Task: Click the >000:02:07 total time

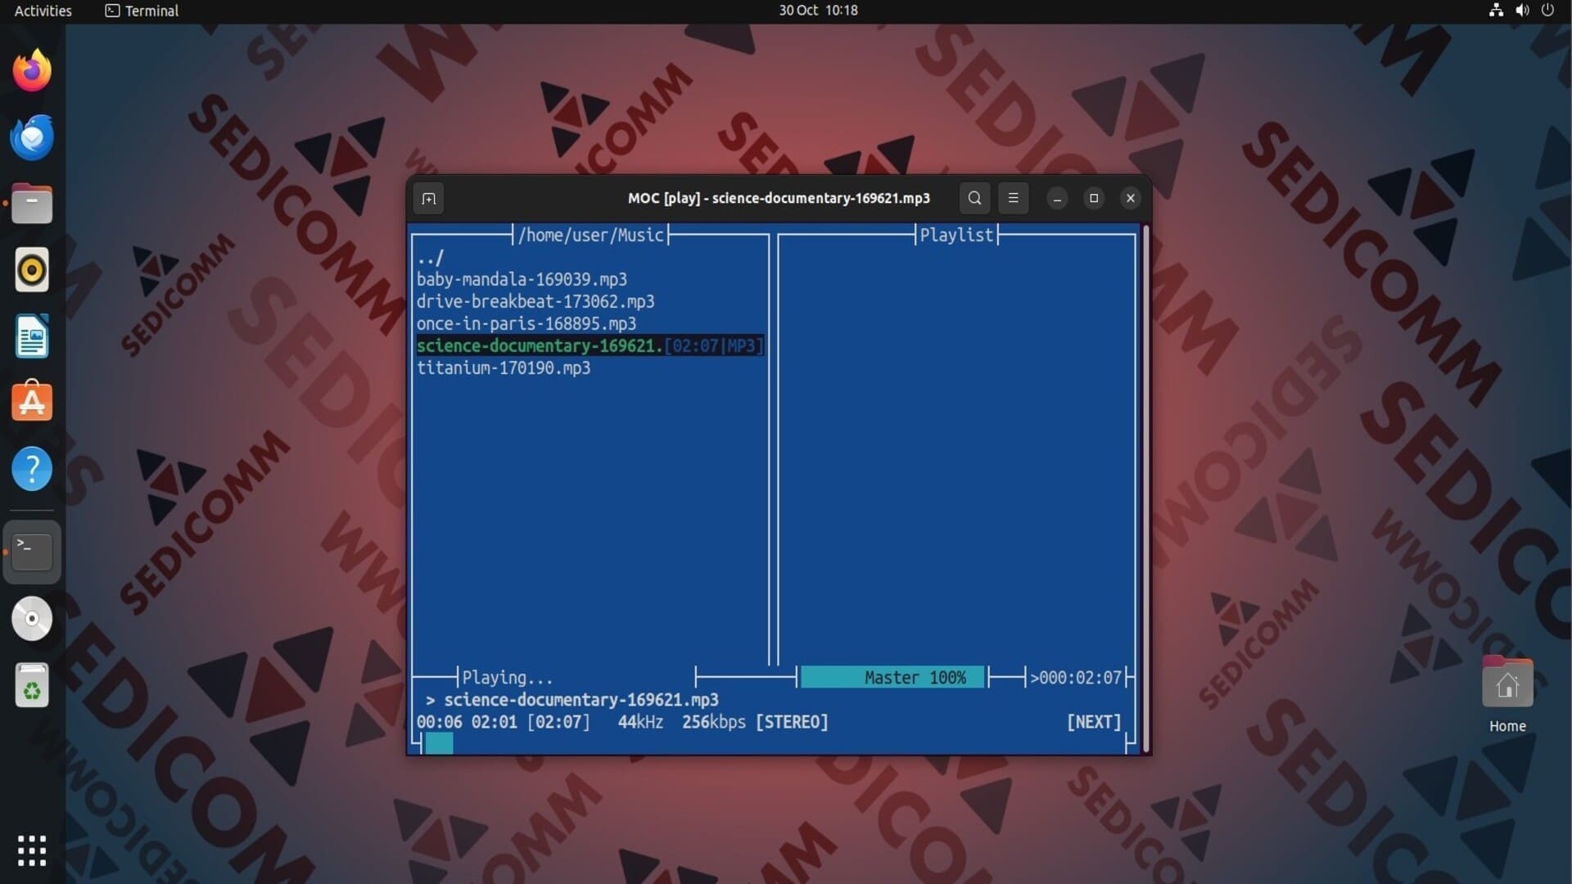Action: [x=1075, y=678]
